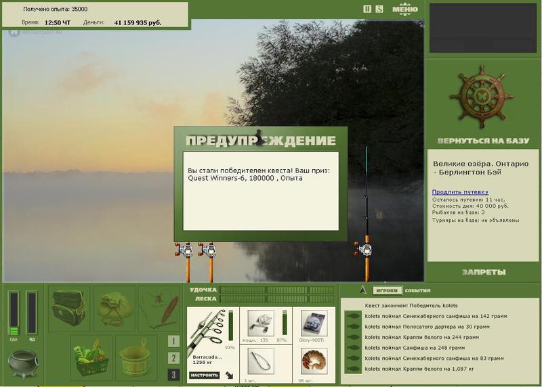Screen dimensions: 542x387
Task: Click the arrow icon beside ИГРОКИ tab
Action: click(x=362, y=290)
